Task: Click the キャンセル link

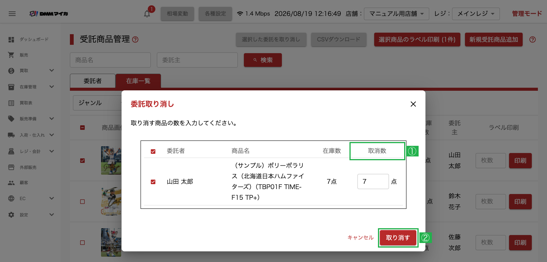Action: [x=360, y=238]
